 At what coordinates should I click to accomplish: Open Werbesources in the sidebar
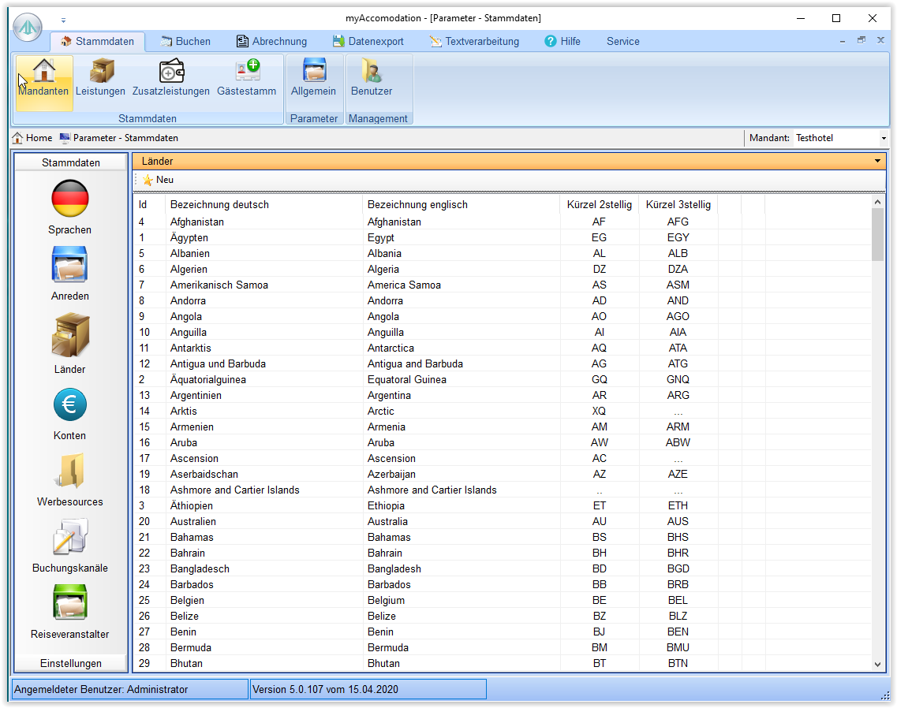coord(69,480)
